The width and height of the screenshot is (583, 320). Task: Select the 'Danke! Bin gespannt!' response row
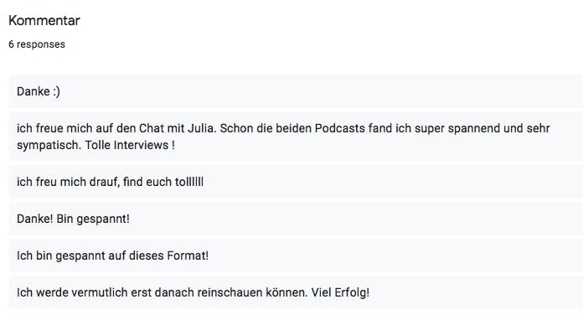click(296, 219)
